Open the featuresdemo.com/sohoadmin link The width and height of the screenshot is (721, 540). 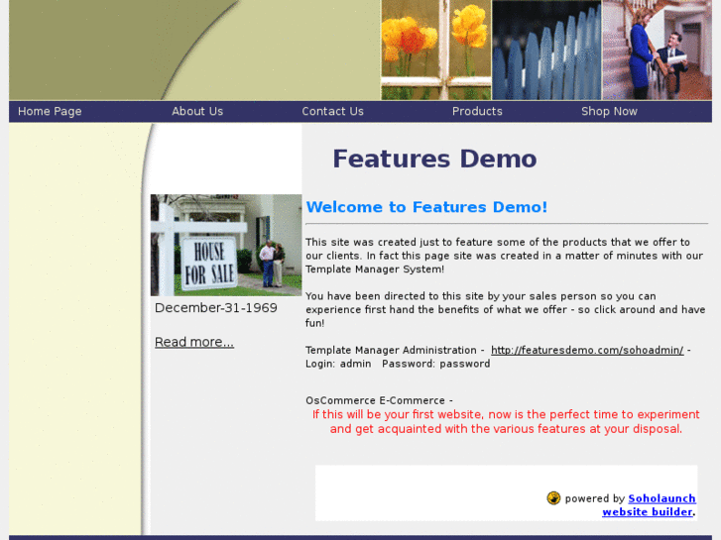click(x=587, y=350)
